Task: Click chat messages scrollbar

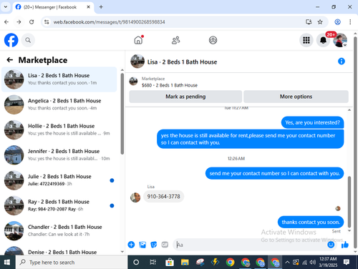Action: (x=349, y=202)
